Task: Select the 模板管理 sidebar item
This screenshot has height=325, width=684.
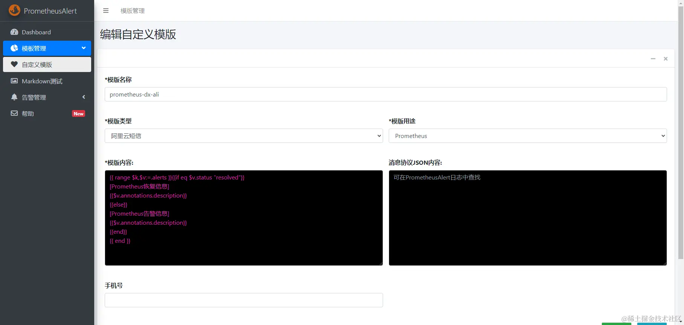Action: click(47, 48)
